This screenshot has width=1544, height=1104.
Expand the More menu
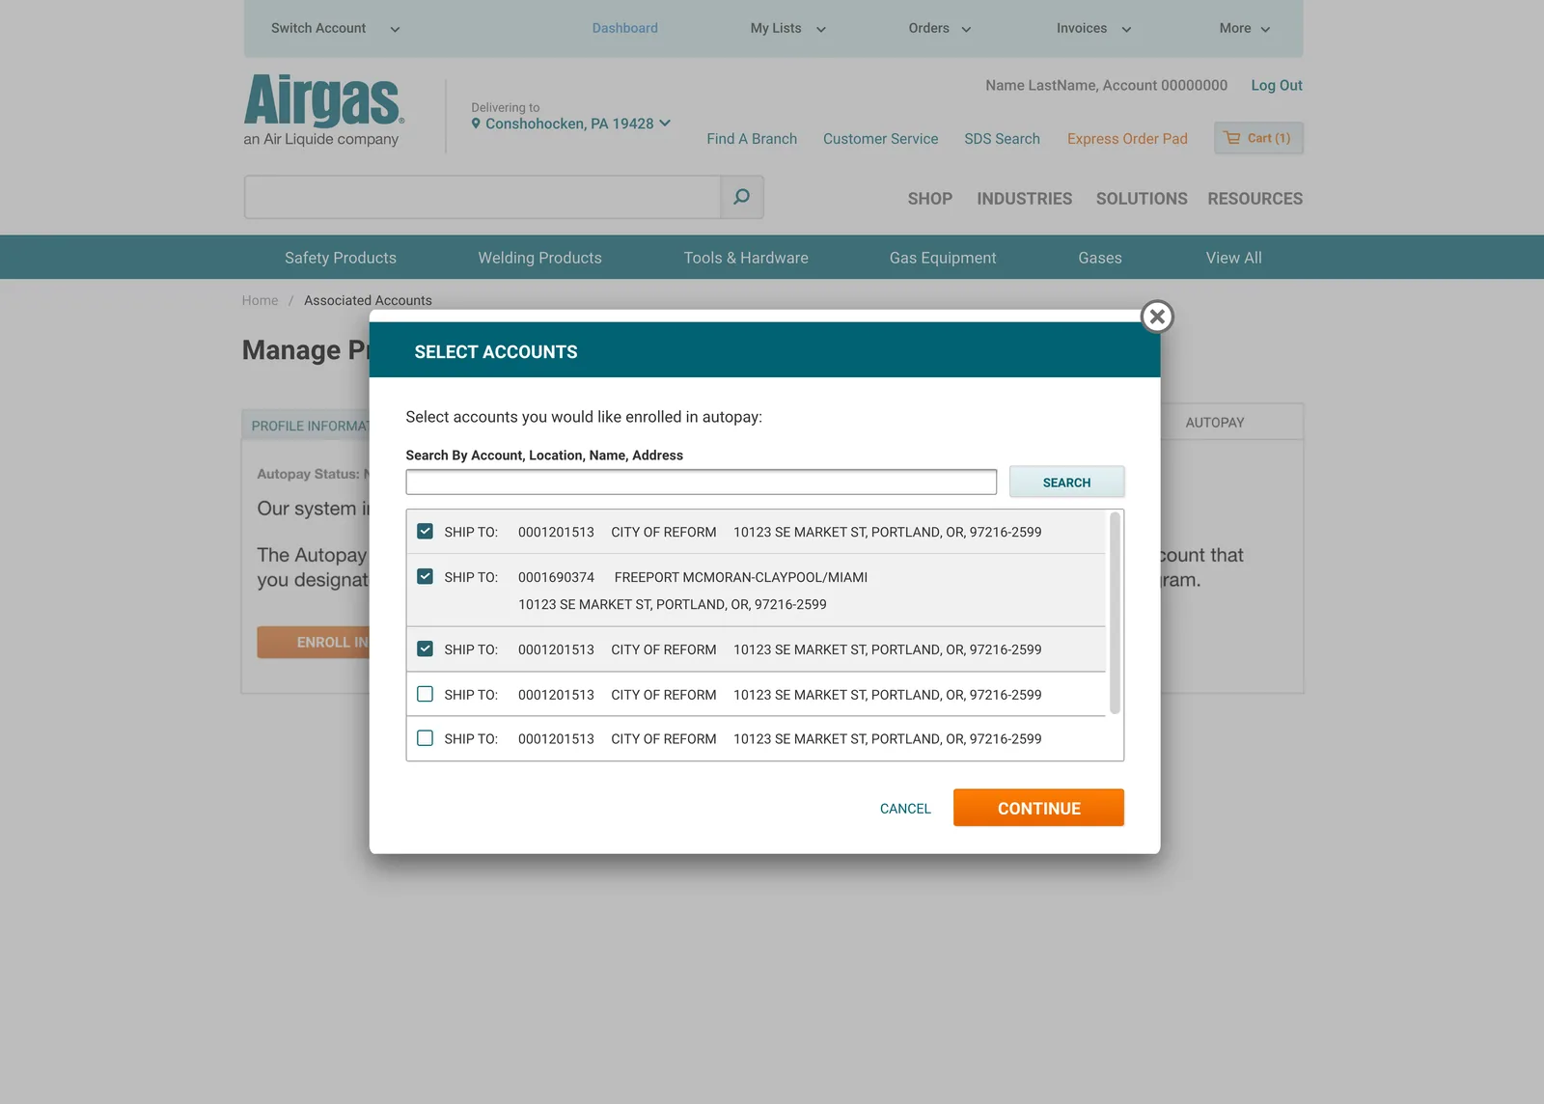click(1244, 28)
